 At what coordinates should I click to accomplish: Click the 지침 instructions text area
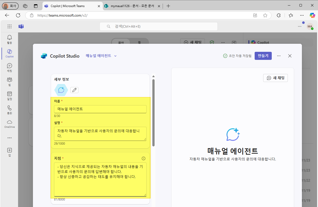[x=100, y=180]
